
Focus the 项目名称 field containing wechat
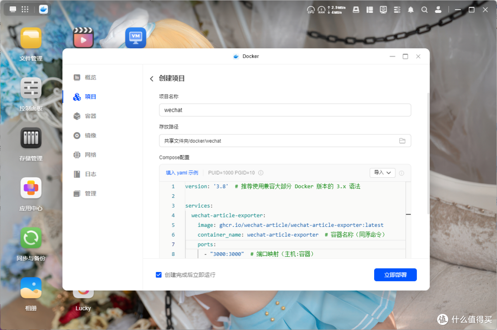[x=285, y=110]
